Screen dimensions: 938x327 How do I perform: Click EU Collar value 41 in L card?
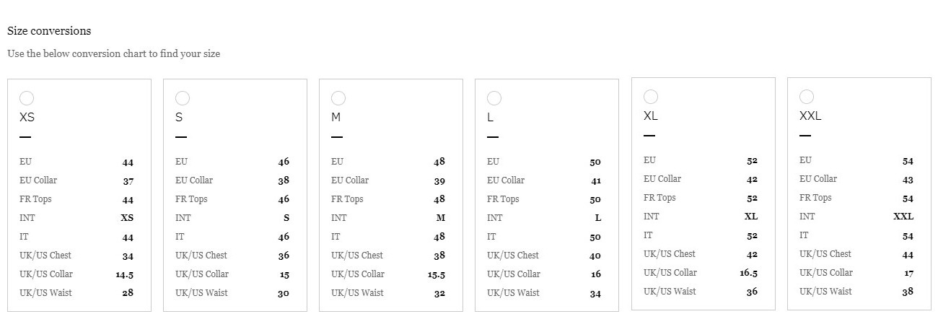coord(595,180)
